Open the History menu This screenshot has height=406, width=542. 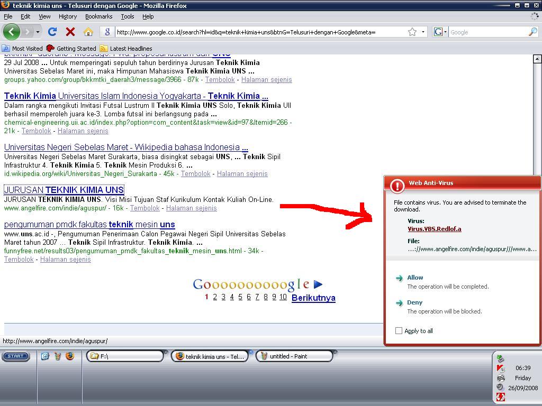tap(68, 16)
